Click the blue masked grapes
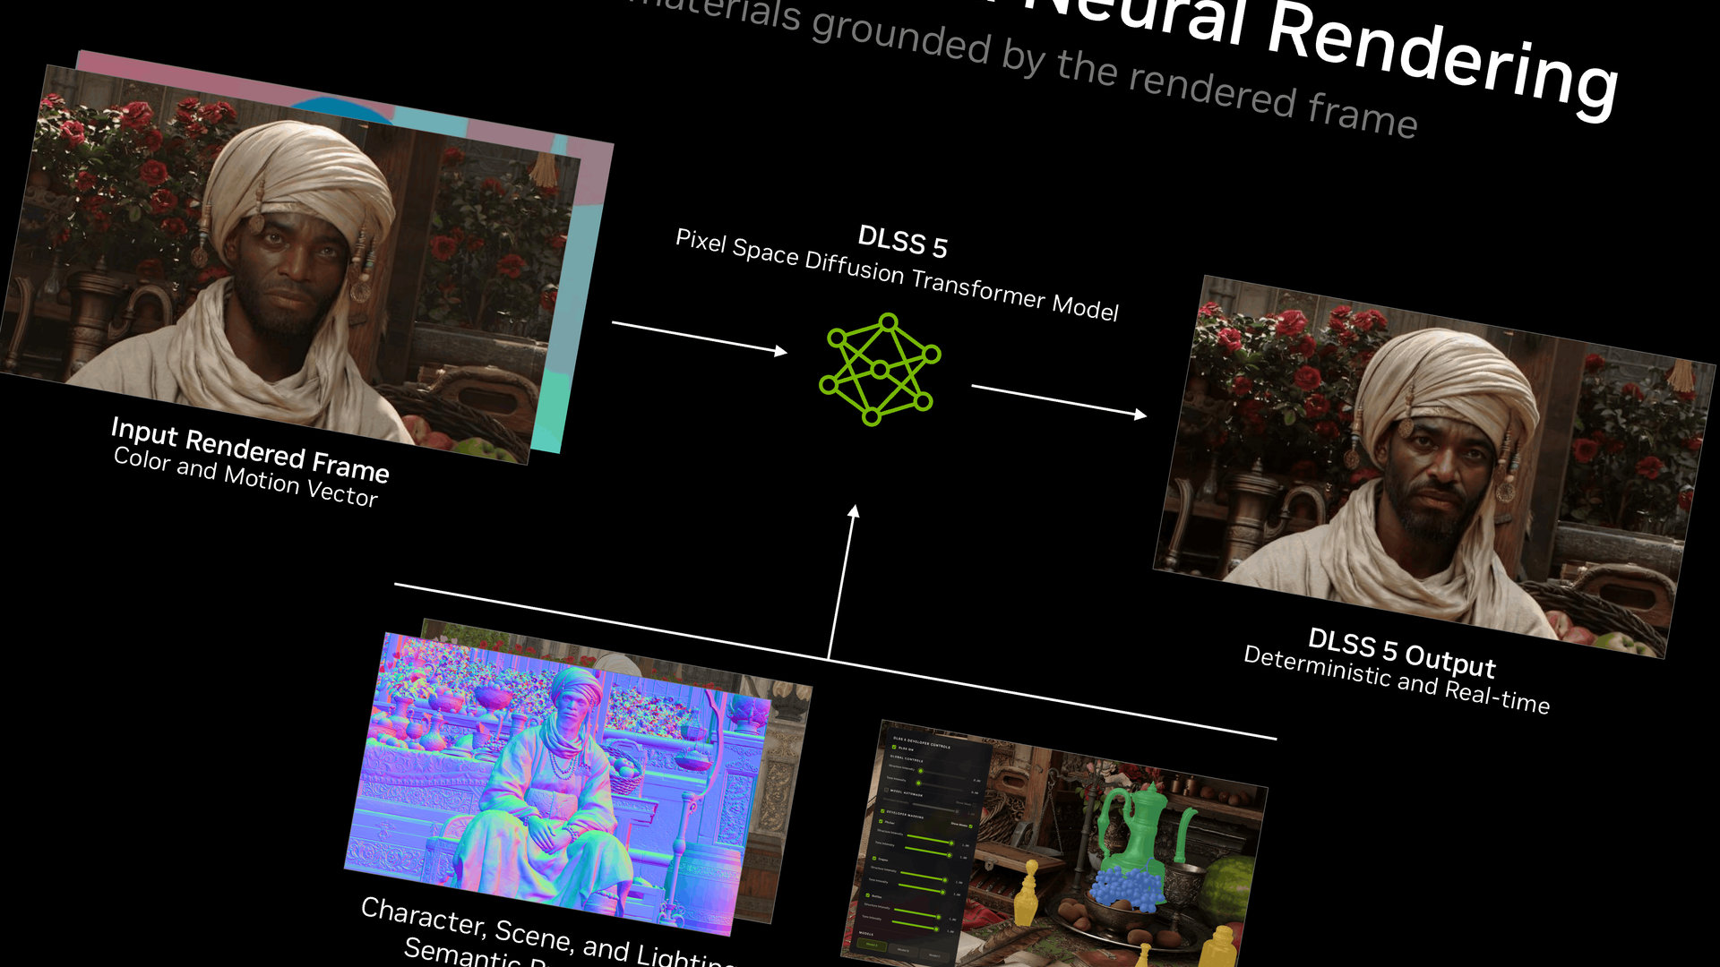 1127,886
